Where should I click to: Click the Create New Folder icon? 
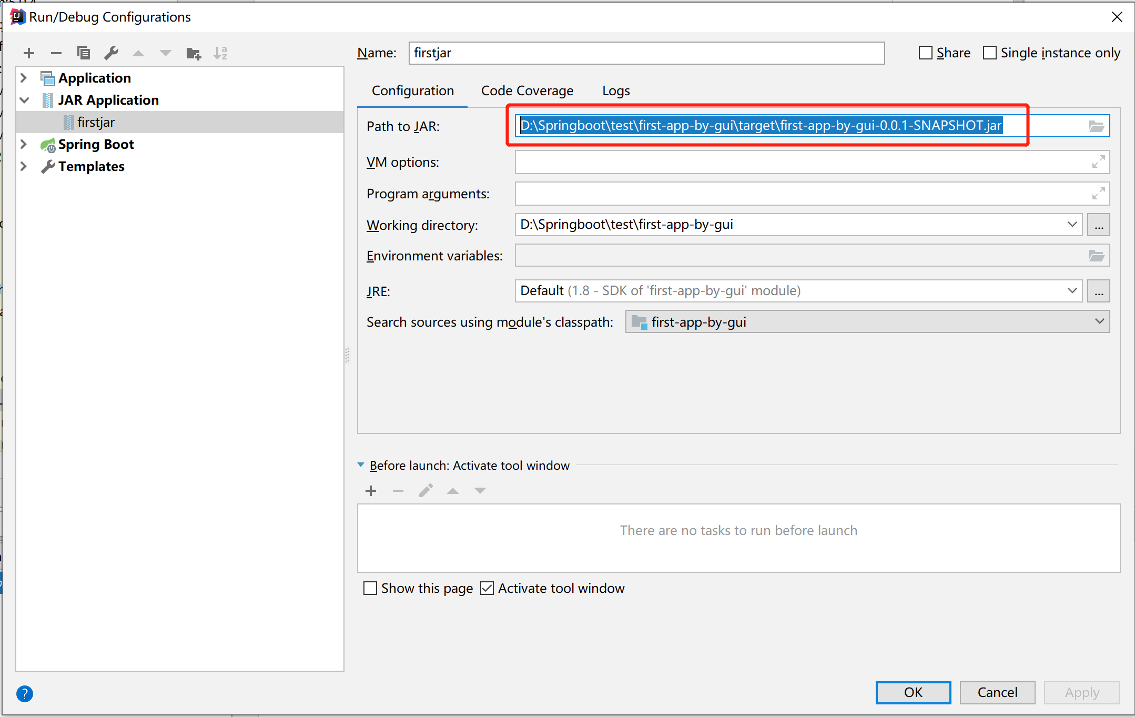[194, 53]
